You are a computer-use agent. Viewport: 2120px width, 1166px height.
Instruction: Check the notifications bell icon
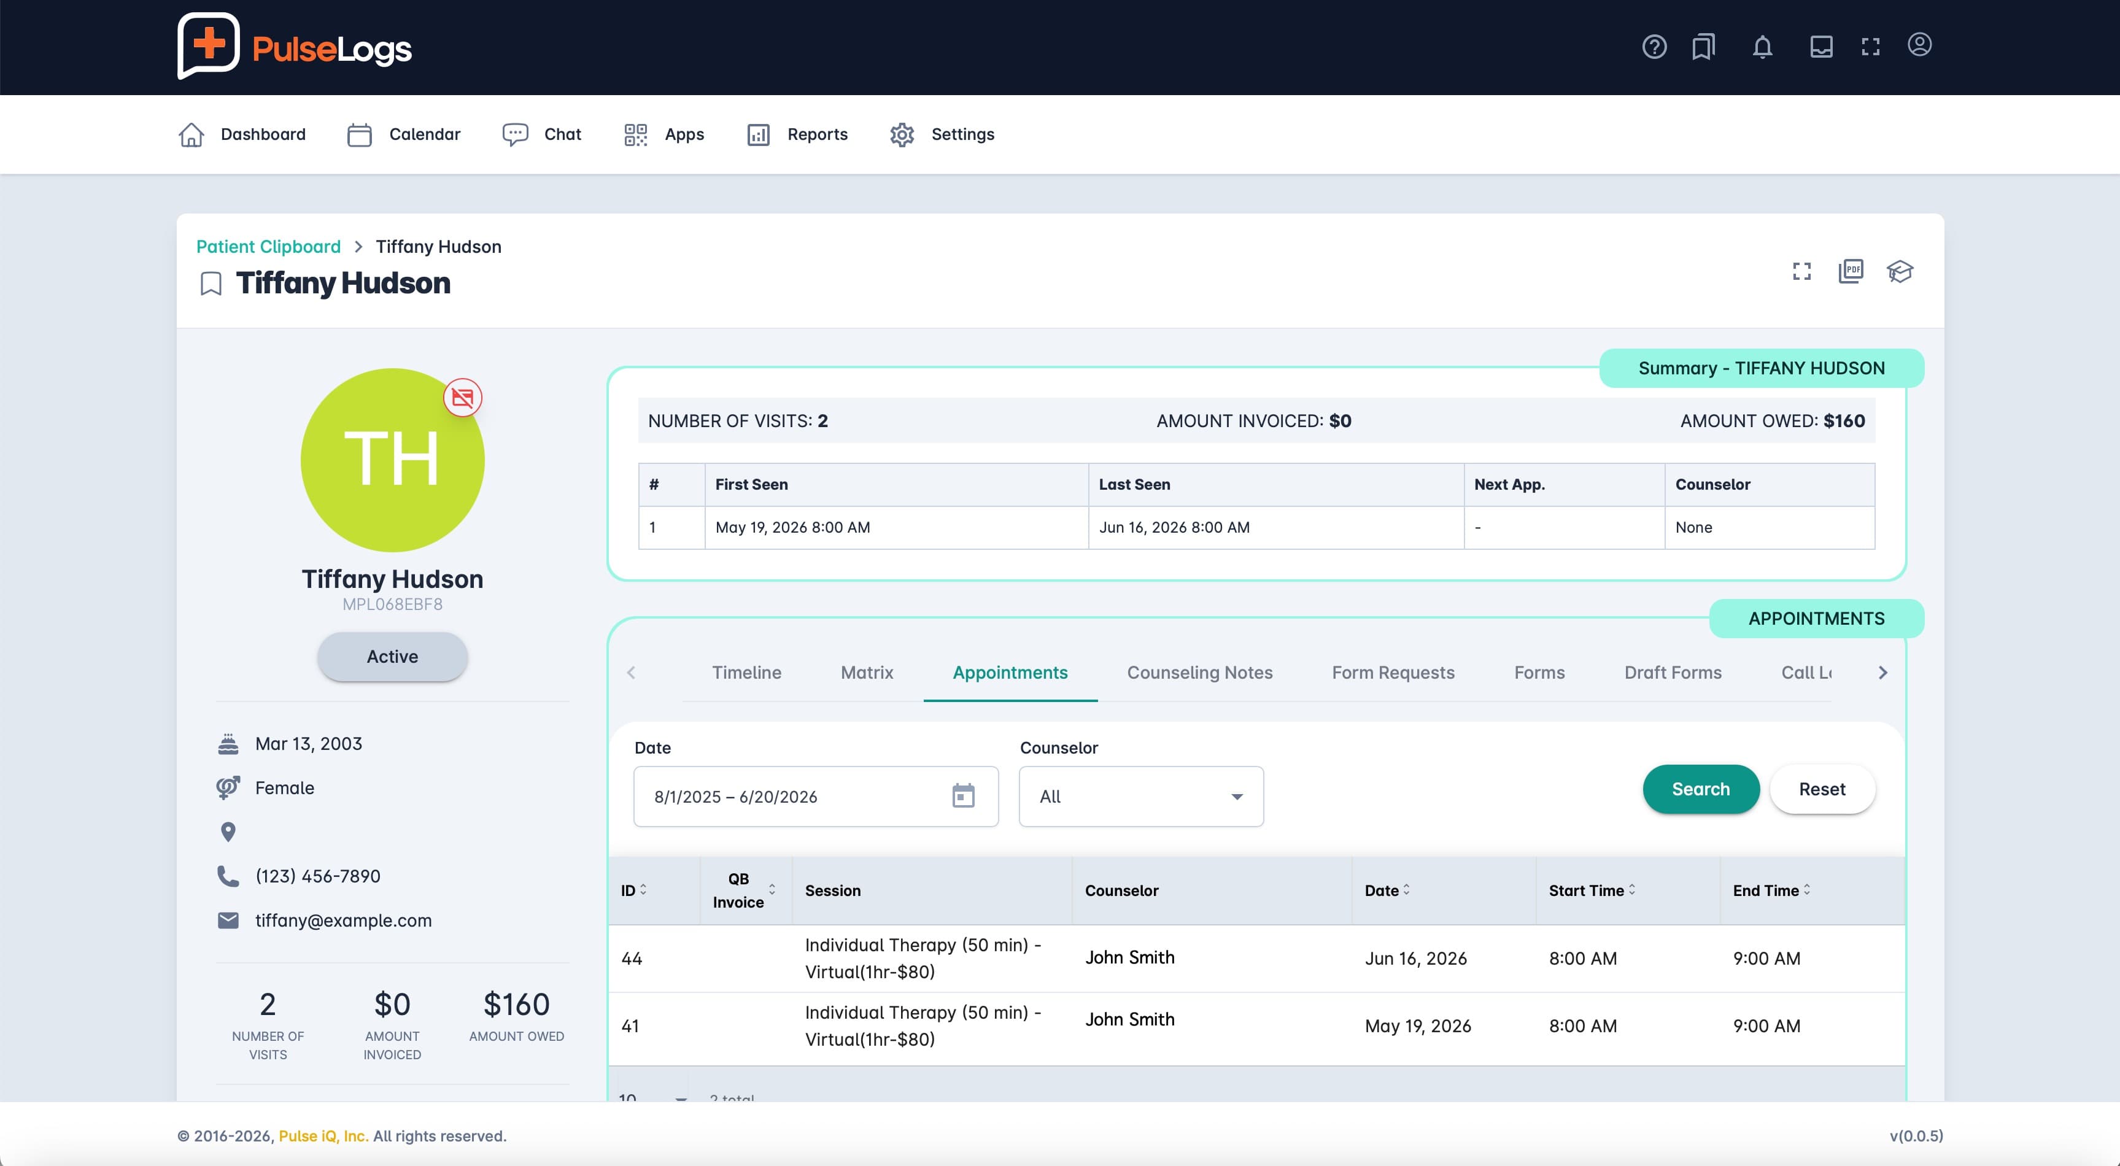point(1762,47)
